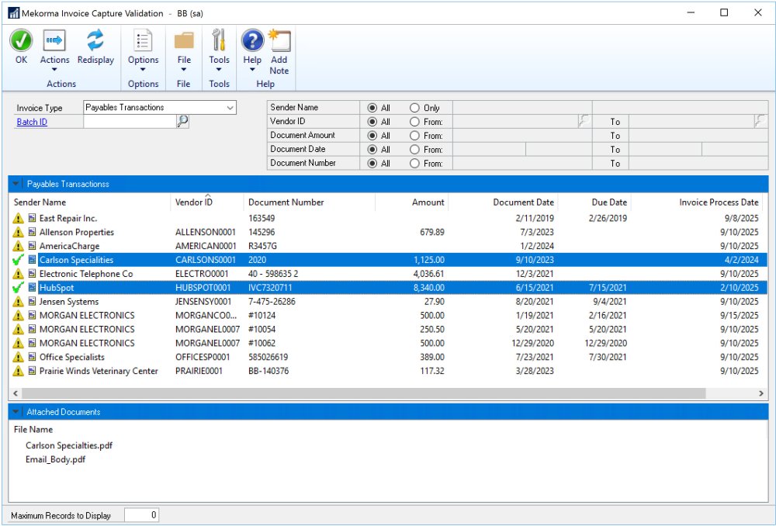Collapse the Payables Transactions section

16,184
